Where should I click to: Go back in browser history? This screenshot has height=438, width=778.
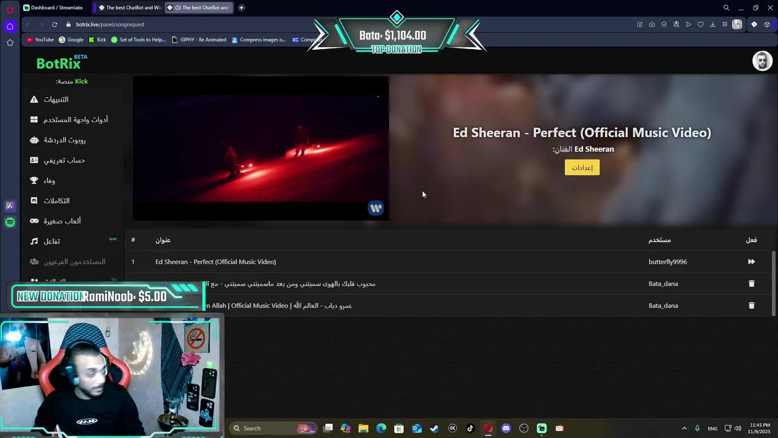click(x=27, y=24)
